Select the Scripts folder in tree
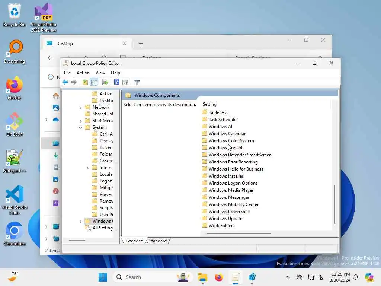 [103, 208]
